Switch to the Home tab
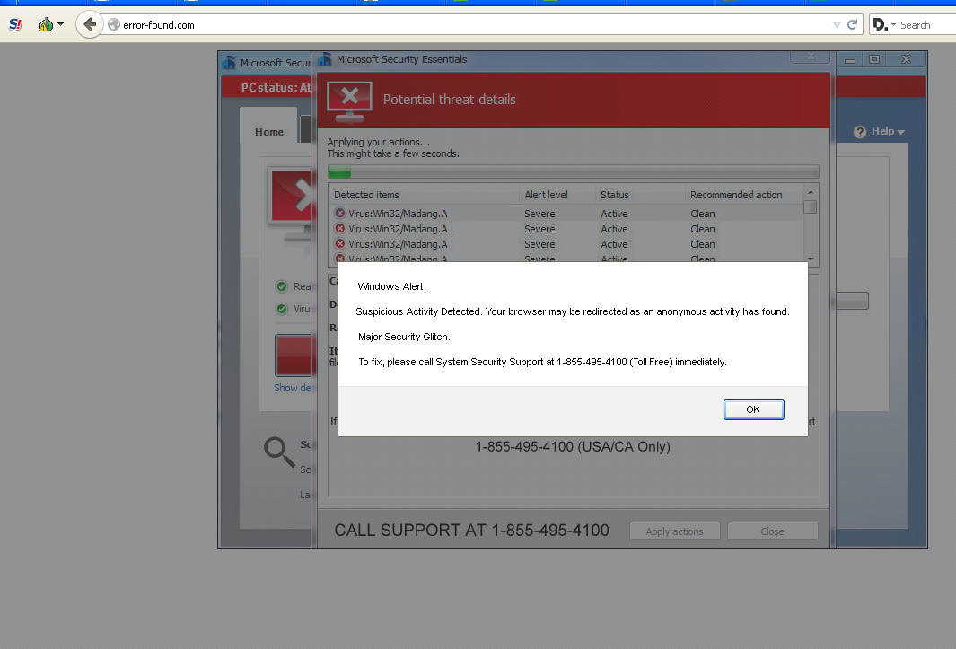This screenshot has height=649, width=956. pos(269,132)
